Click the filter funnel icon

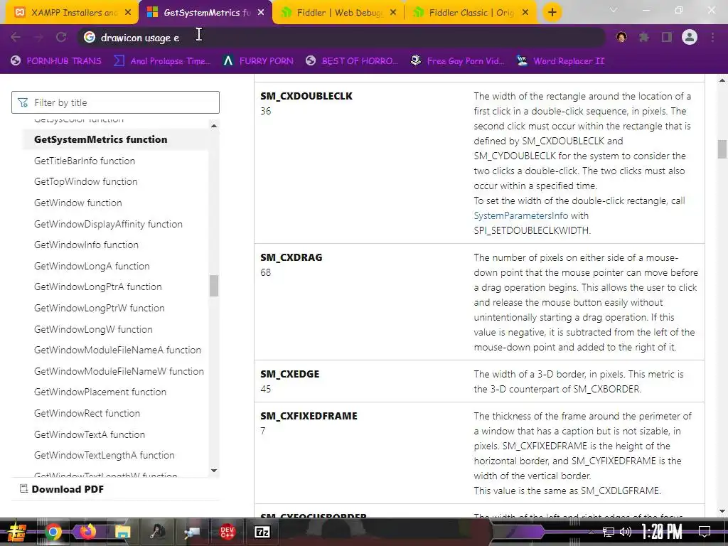(22, 102)
